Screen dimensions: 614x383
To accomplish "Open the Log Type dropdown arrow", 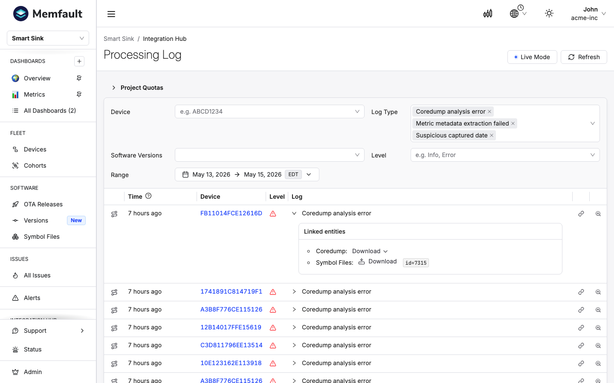I will pos(592,123).
